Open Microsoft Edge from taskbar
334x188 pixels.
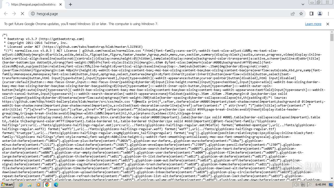pos(56,185)
